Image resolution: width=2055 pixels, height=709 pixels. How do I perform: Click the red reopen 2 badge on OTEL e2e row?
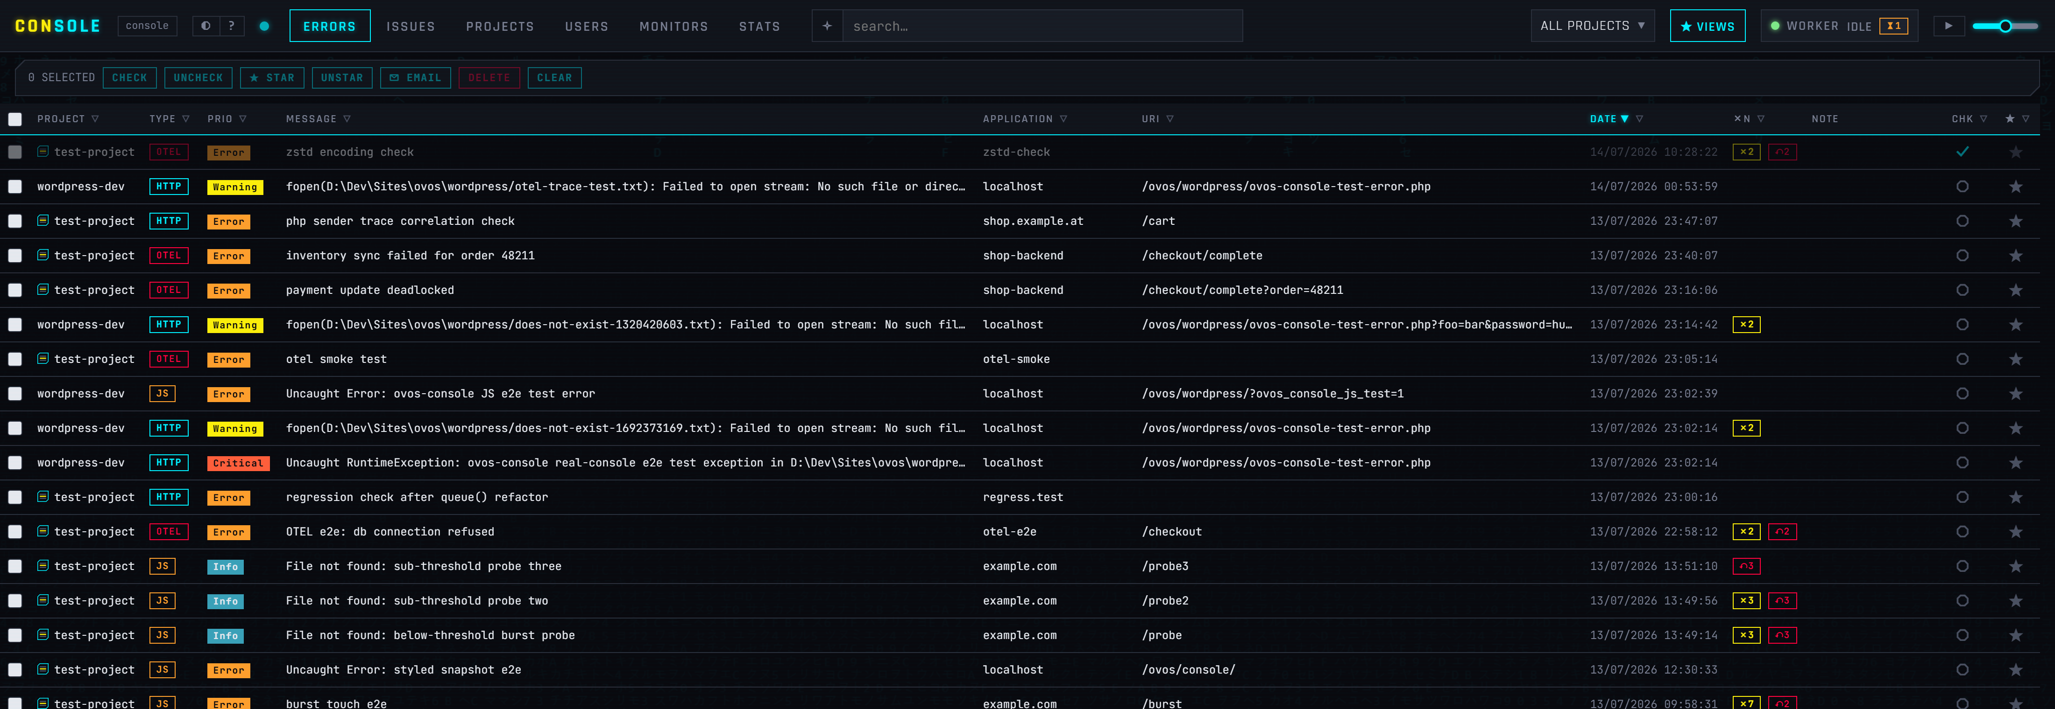pos(1782,531)
